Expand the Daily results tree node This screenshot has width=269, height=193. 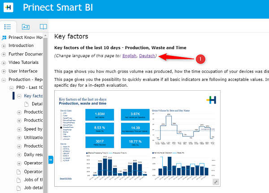coord(19,155)
